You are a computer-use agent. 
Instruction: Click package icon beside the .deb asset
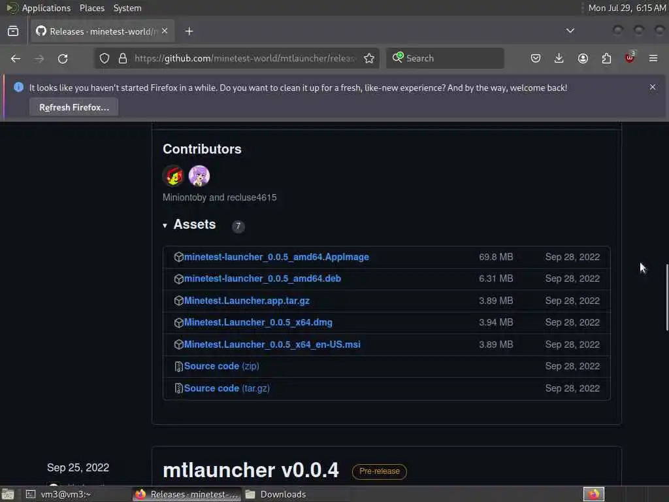click(179, 278)
